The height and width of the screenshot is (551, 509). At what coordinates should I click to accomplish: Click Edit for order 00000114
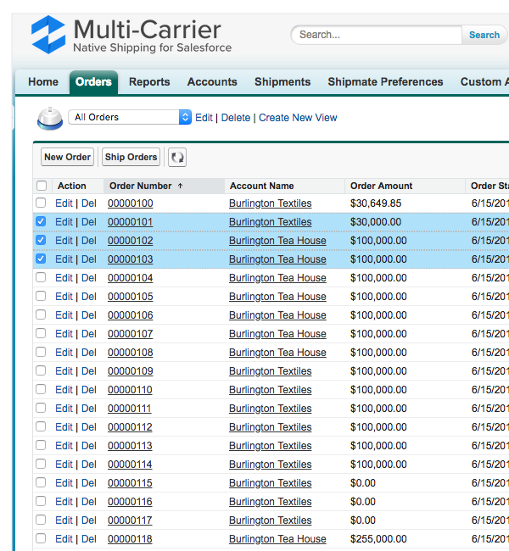(64, 465)
